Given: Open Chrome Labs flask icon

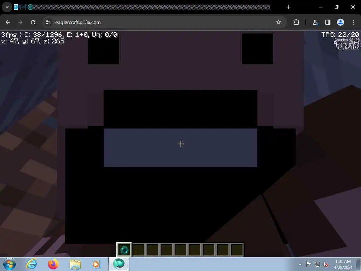Looking at the screenshot, I should coord(315,22).
